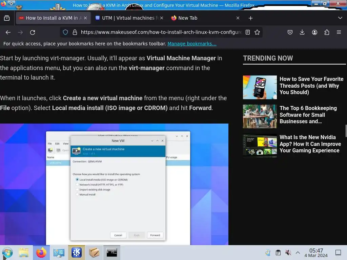
Task: Click the Firefox taskbar icon
Action: click(x=41, y=253)
